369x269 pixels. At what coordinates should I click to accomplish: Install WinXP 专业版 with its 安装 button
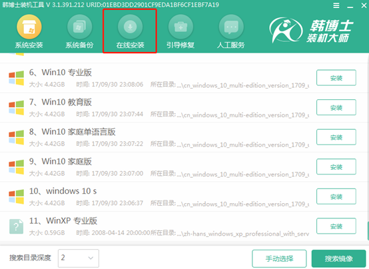coord(336,226)
